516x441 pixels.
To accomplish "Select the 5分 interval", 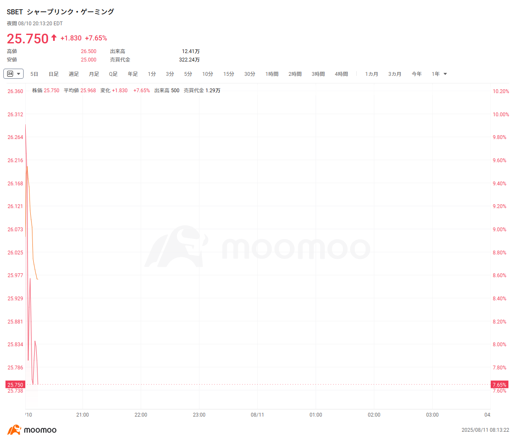I will (x=188, y=74).
